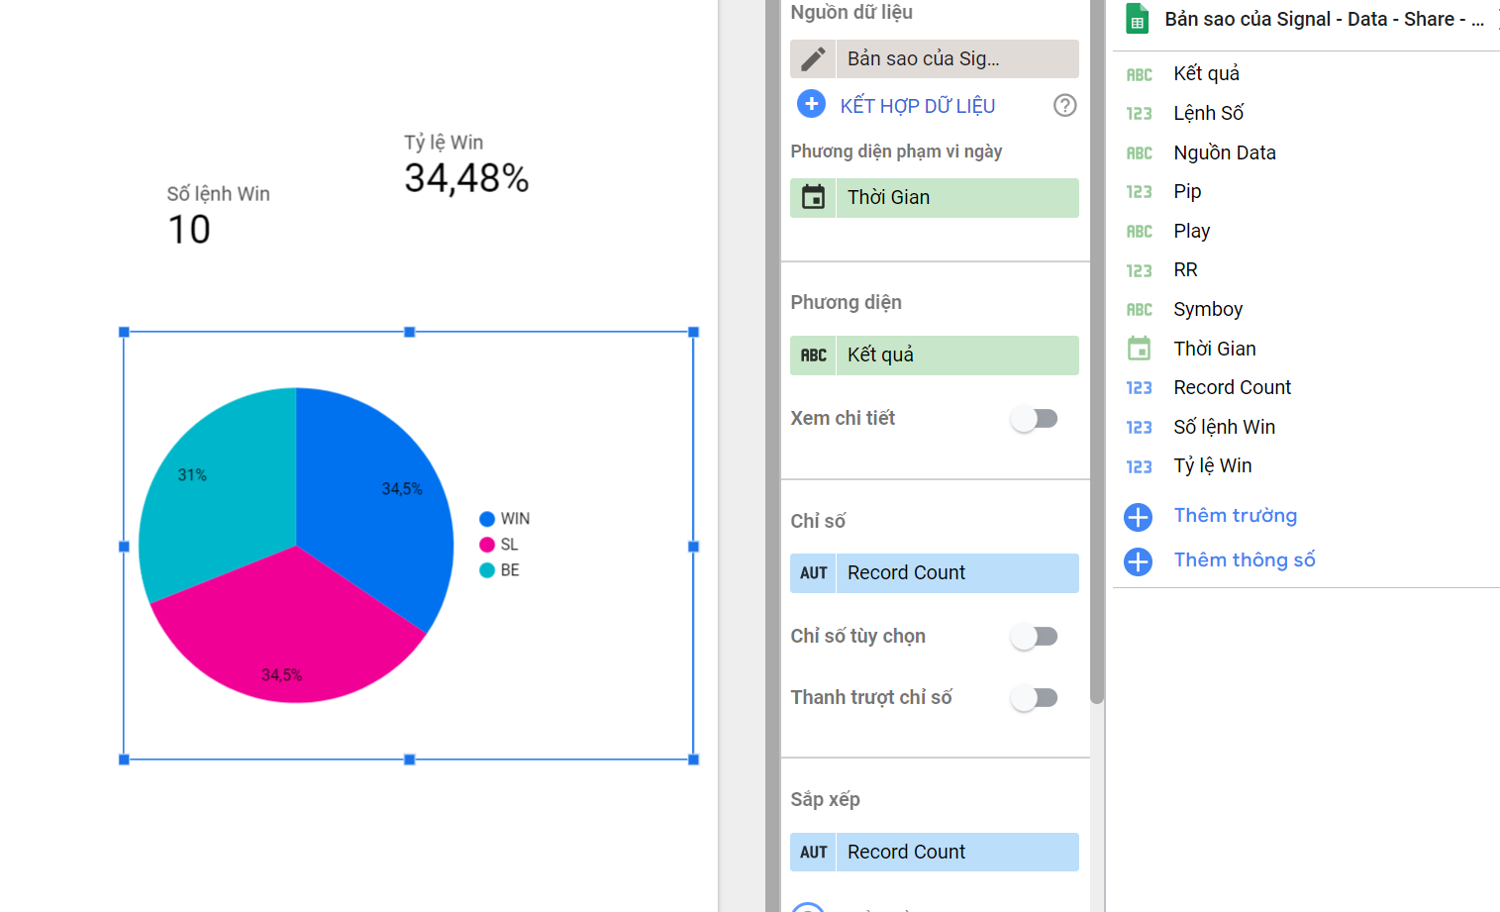Click the 123 icon next to Pip
The width and height of the screenshot is (1500, 912).
pos(1140,192)
